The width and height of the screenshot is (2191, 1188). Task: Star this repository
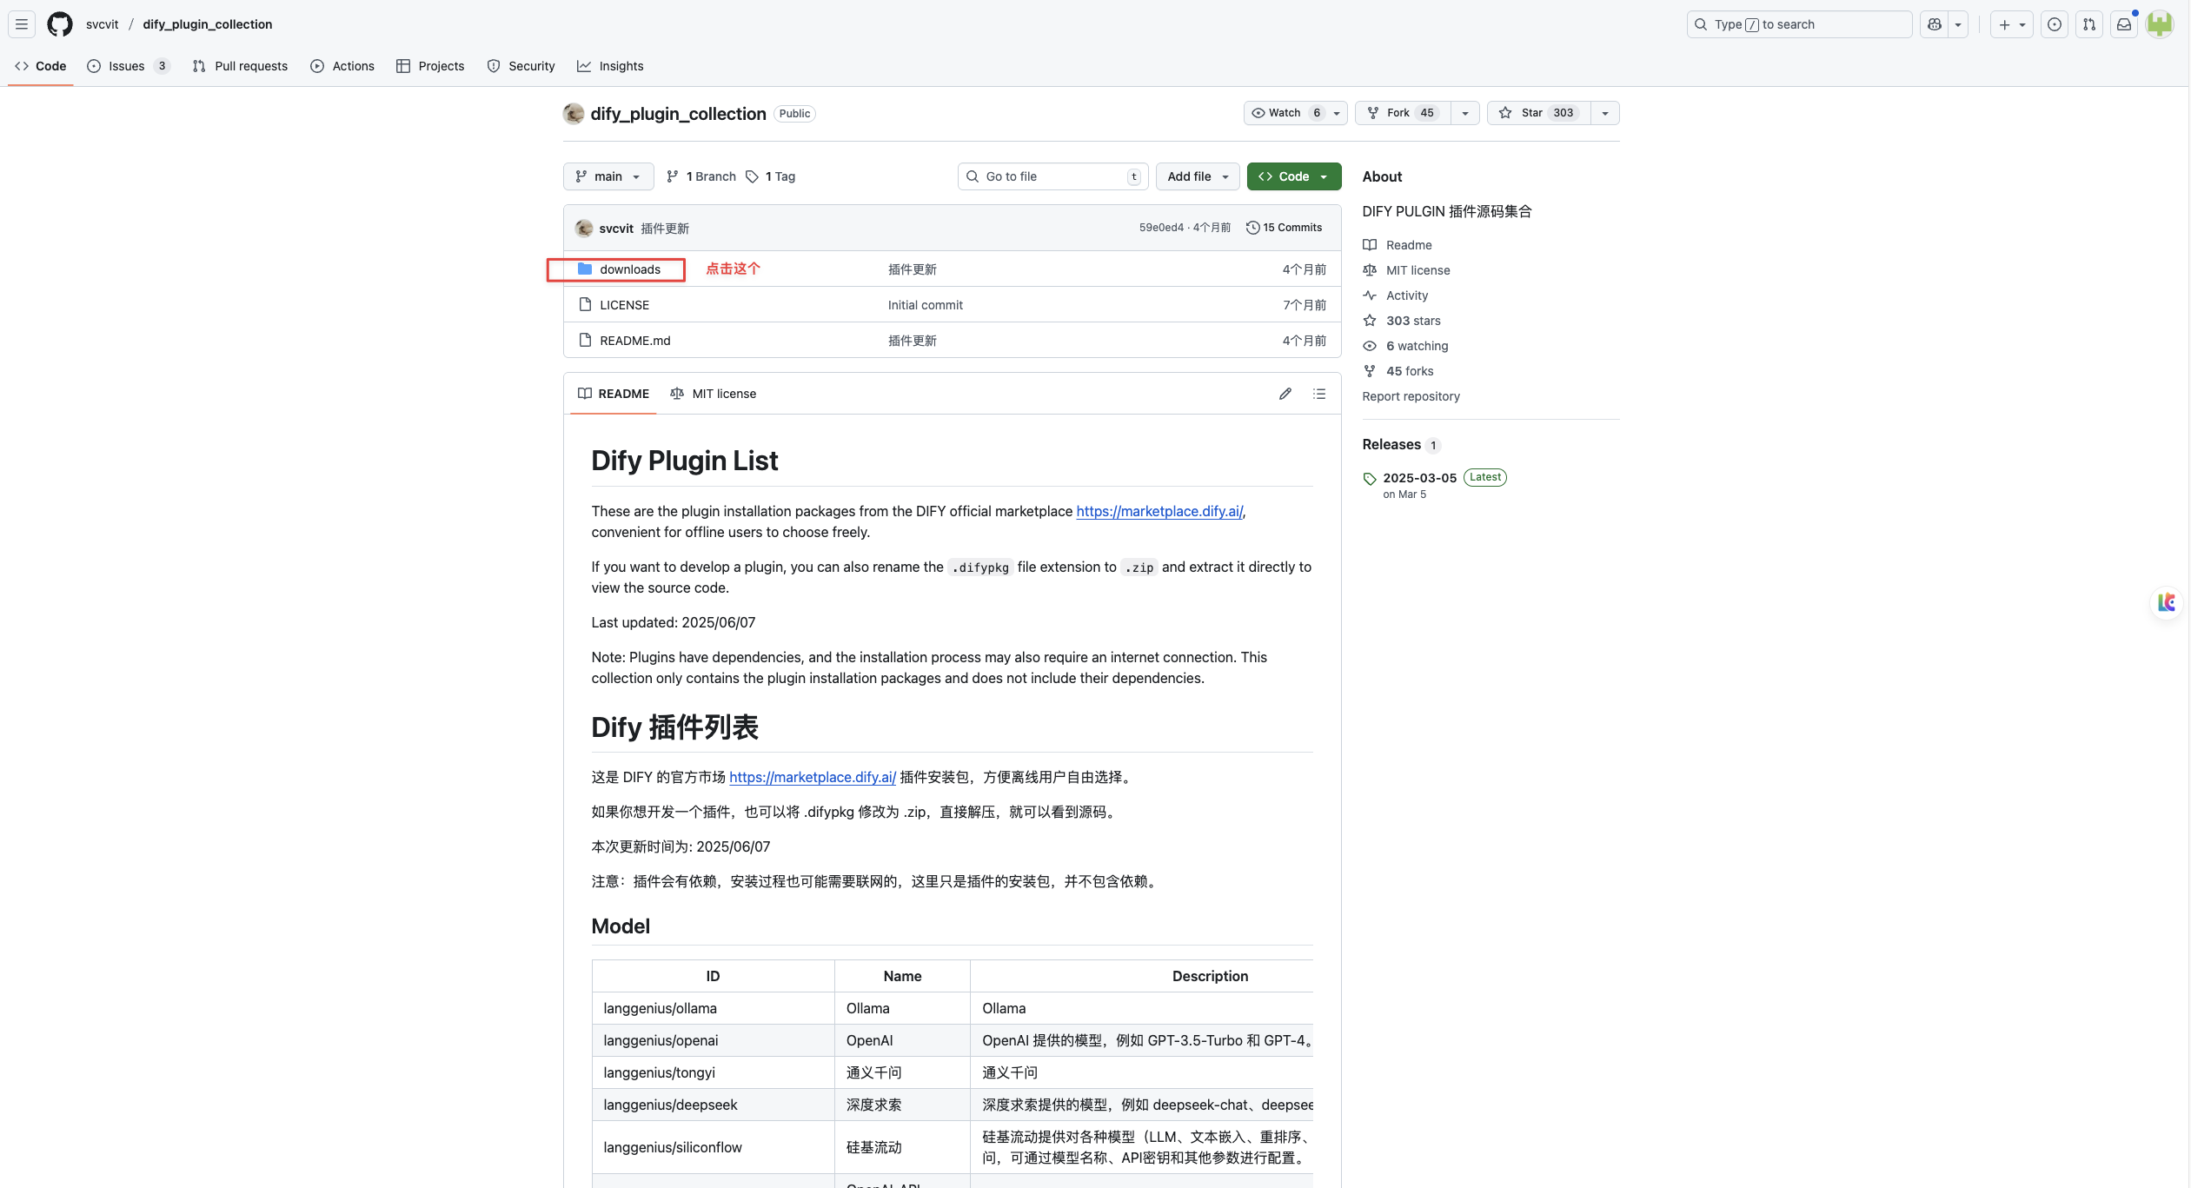(x=1538, y=113)
